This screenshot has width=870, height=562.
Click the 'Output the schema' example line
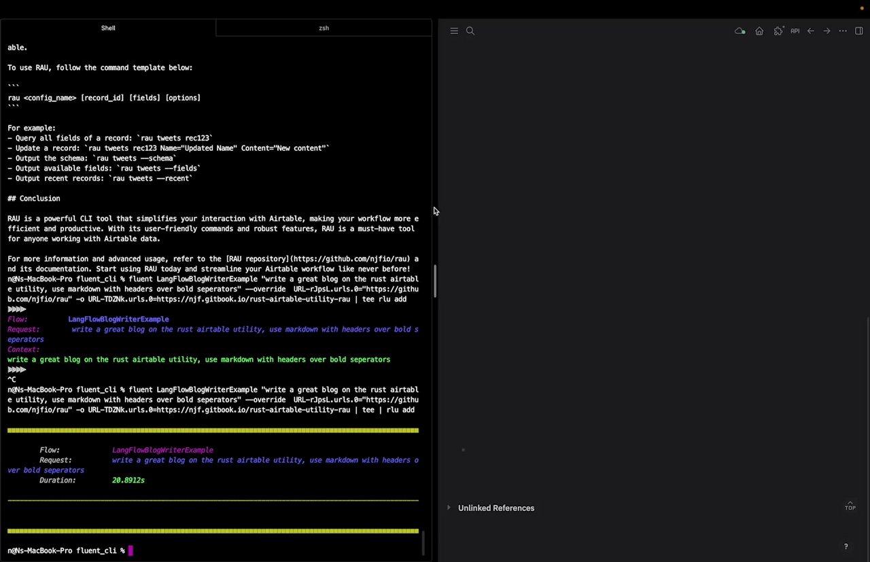[x=92, y=158]
